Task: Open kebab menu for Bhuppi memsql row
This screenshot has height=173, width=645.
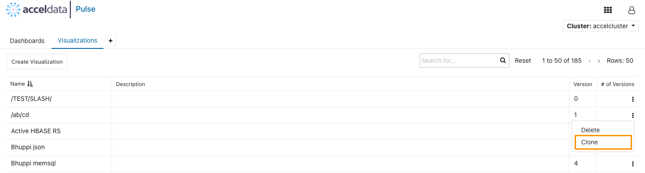Action: [632, 164]
